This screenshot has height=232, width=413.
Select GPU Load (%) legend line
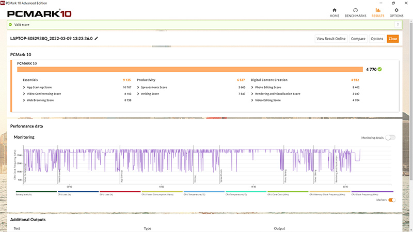click(x=120, y=192)
